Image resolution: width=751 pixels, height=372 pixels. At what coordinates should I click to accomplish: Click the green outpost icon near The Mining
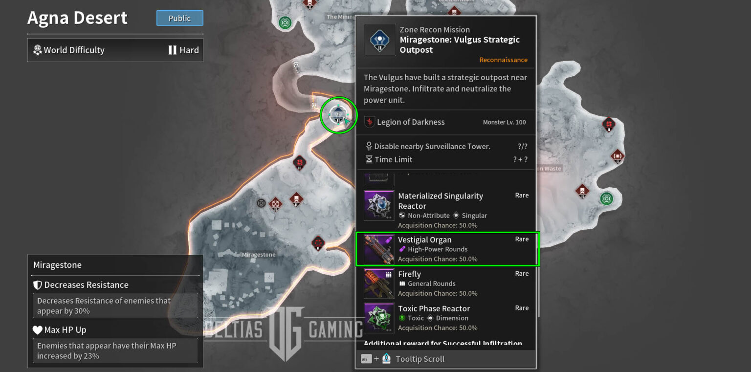click(x=285, y=22)
